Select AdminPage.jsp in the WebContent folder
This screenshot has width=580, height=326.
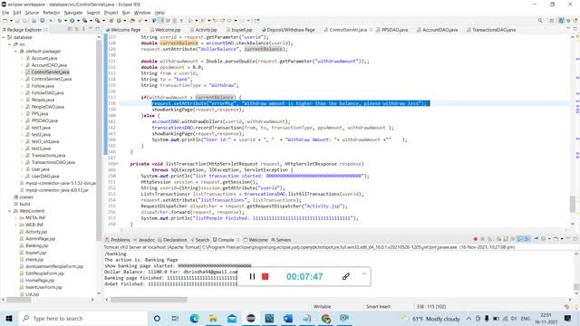pyautogui.click(x=37, y=239)
